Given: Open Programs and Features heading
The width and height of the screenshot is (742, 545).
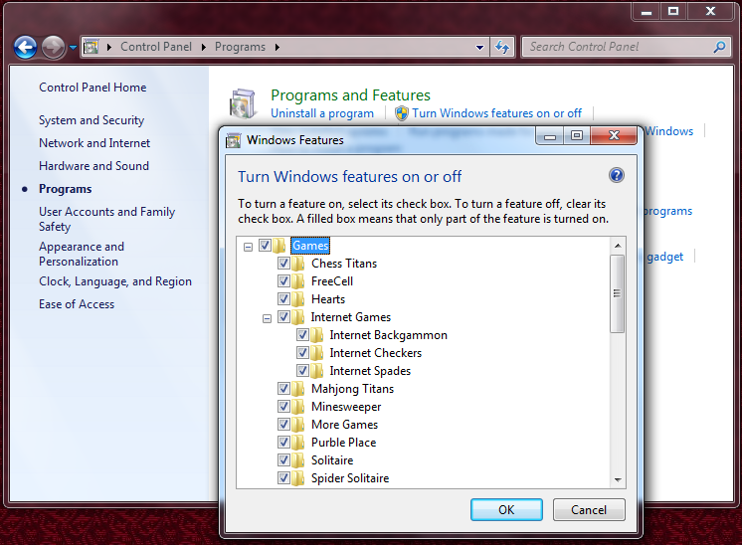Looking at the screenshot, I should click(x=350, y=95).
